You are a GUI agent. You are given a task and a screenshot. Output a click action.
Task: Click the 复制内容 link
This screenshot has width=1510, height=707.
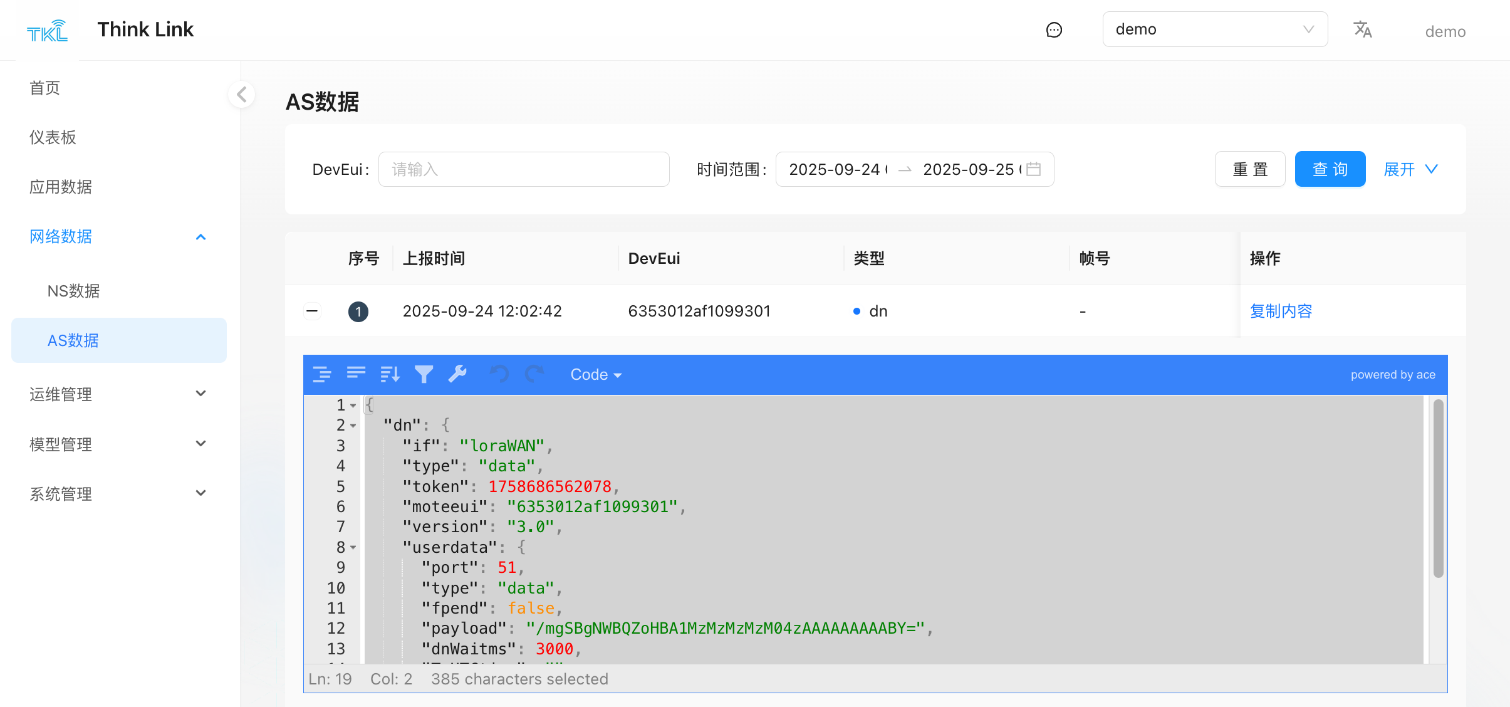point(1281,311)
